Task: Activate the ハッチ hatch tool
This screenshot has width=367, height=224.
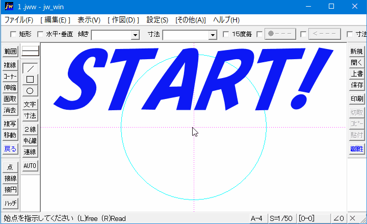Action: coord(10,203)
